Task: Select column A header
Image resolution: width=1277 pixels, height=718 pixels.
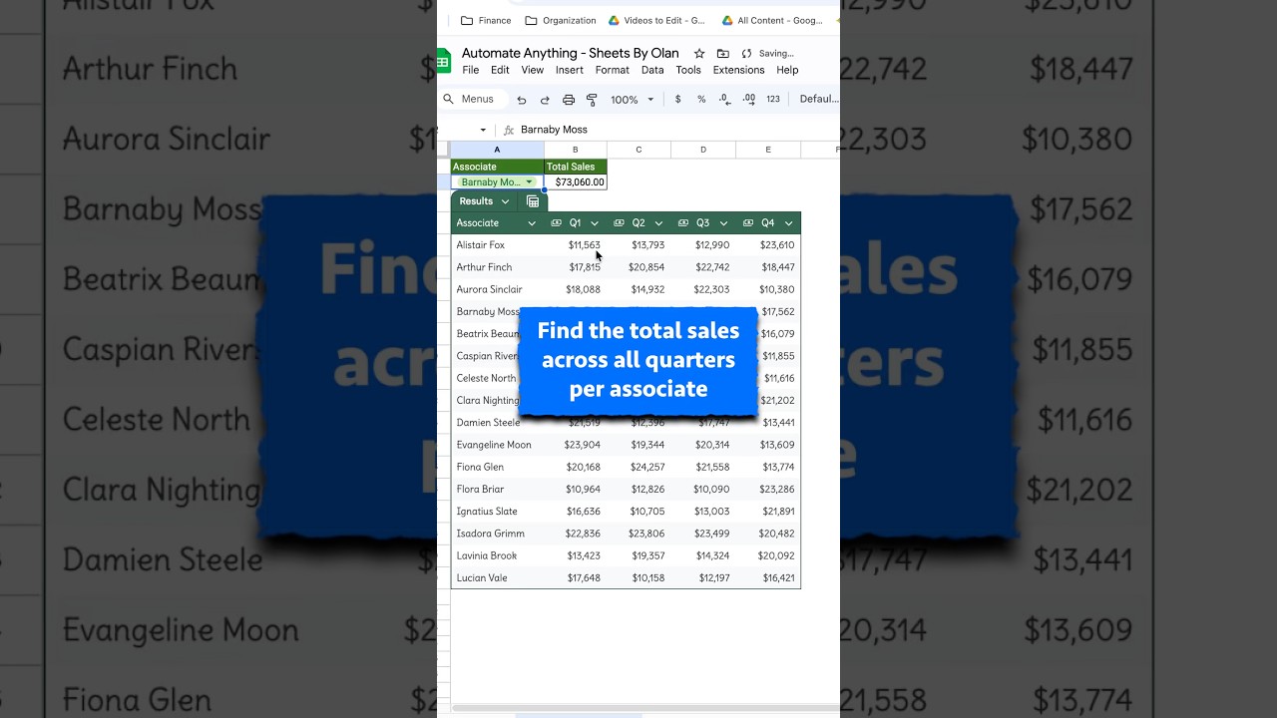Action: point(497,150)
